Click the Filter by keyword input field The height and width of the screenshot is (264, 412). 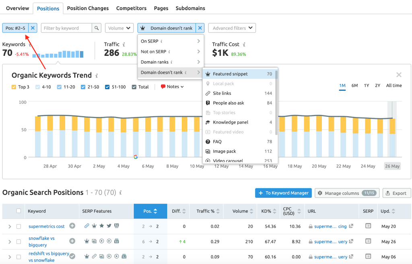(x=66, y=28)
